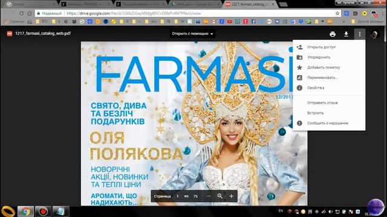Switch the EN language indicator
The width and height of the screenshot is (387, 217).
pos(281,211)
